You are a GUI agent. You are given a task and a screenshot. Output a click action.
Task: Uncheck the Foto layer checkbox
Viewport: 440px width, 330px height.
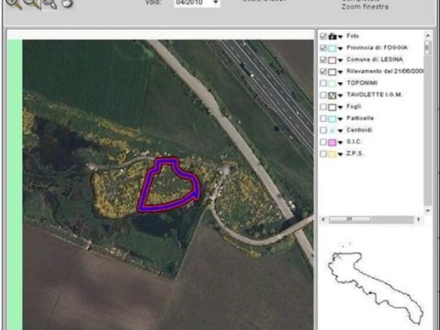[x=323, y=36]
